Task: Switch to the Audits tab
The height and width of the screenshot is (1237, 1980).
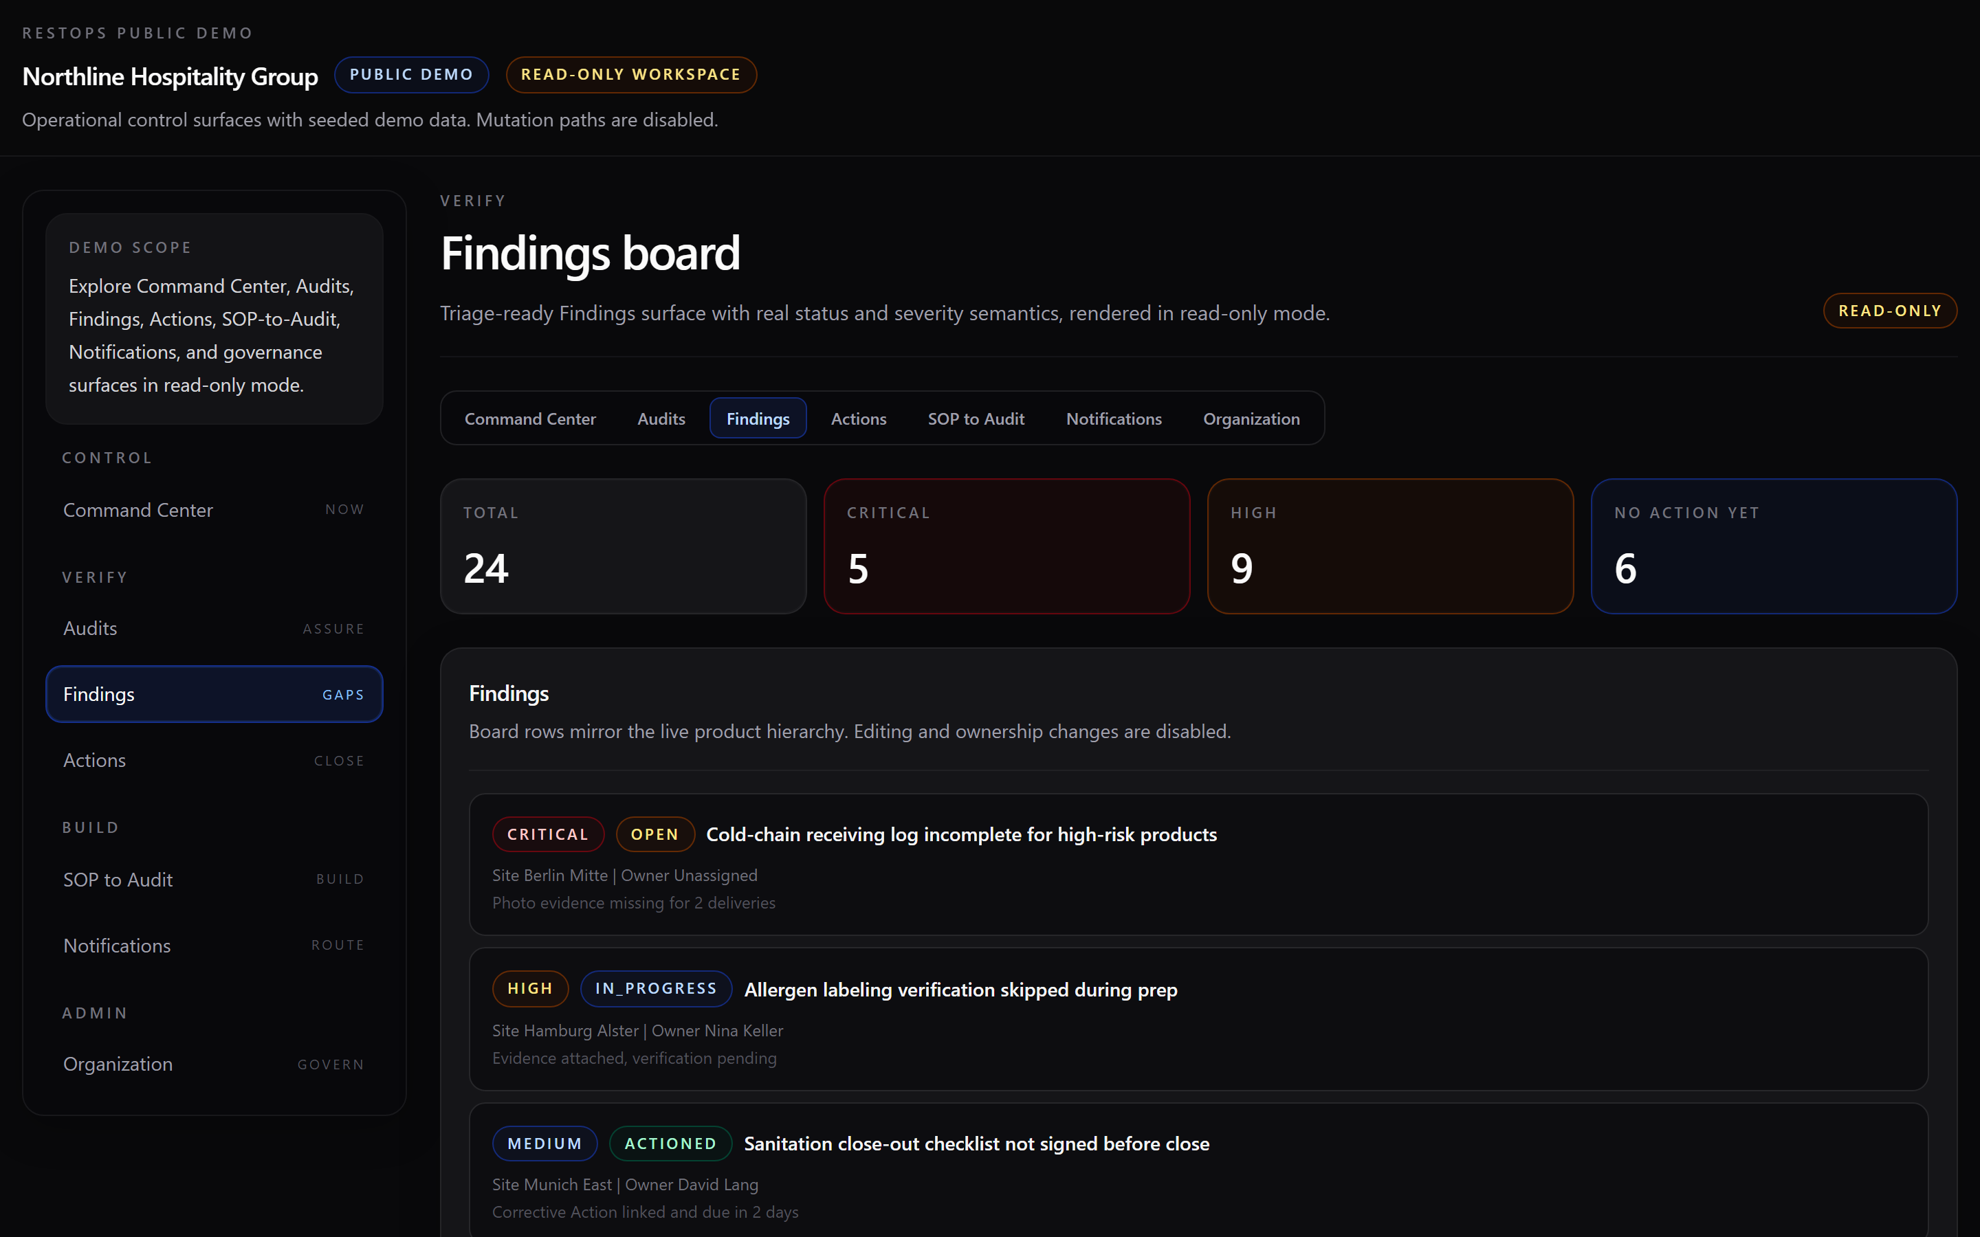Action: tap(661, 418)
